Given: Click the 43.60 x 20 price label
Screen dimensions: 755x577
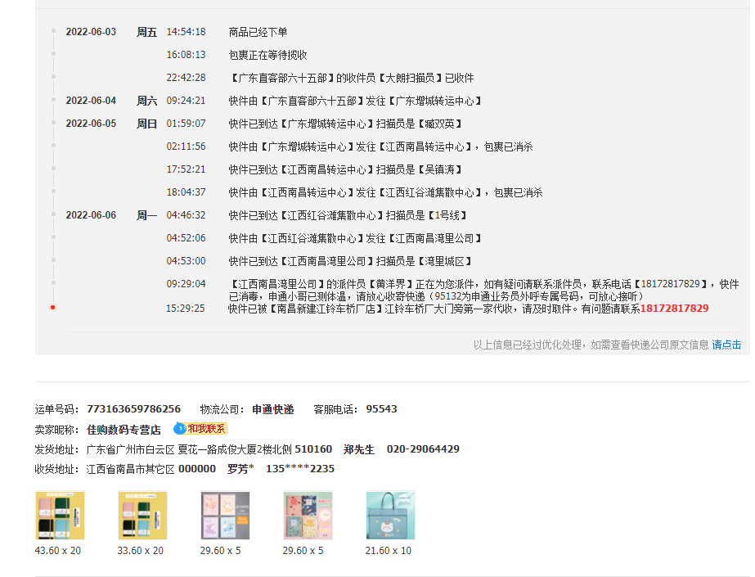Looking at the screenshot, I should click(x=58, y=551).
